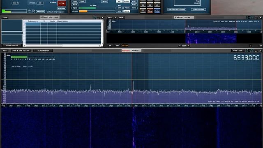The width and height of the screenshot is (263, 148).
Task: Select the SP+WF display mode
Action: point(125,46)
